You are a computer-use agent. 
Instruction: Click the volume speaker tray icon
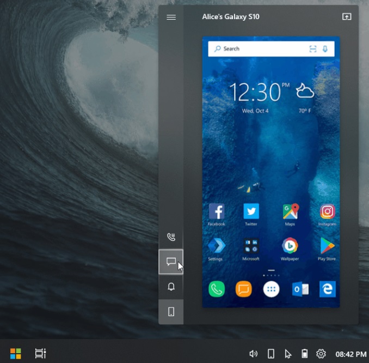pos(253,354)
